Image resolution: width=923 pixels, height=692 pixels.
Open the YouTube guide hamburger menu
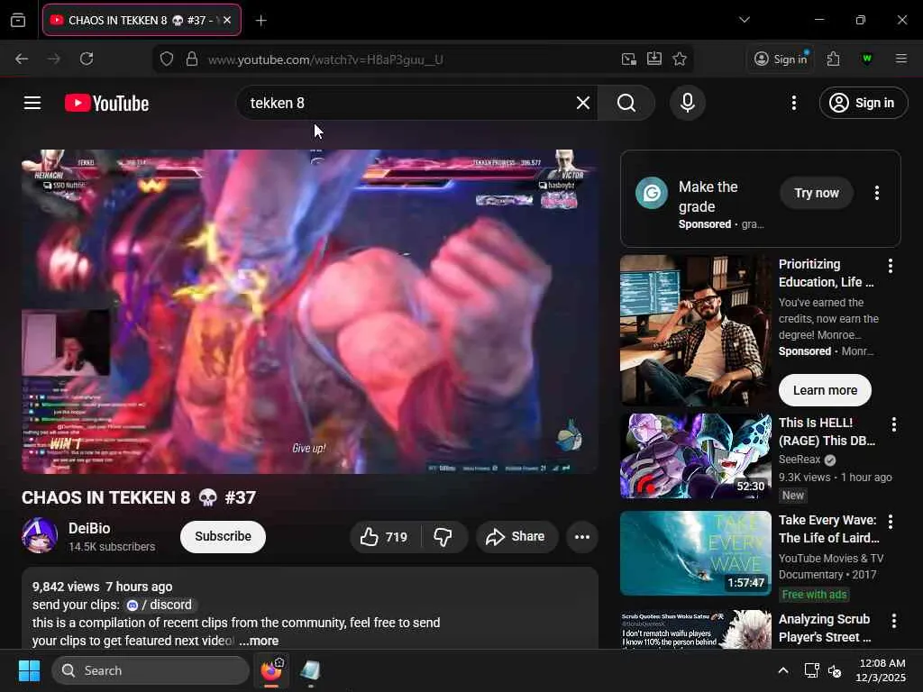click(x=32, y=103)
